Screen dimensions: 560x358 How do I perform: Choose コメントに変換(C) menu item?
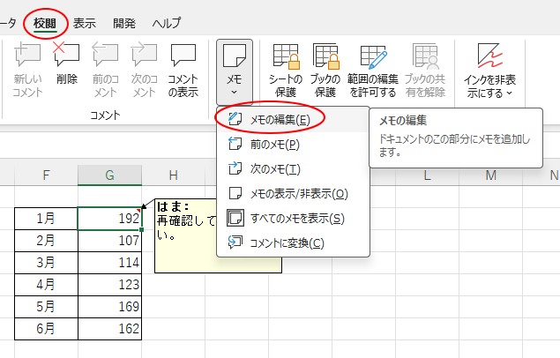coord(293,243)
